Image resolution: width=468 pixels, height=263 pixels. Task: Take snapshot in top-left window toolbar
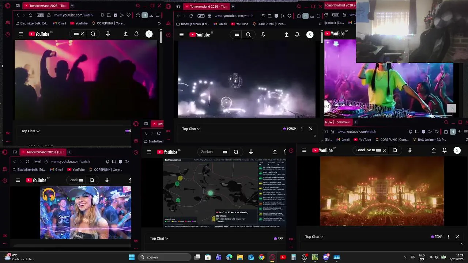[109, 15]
